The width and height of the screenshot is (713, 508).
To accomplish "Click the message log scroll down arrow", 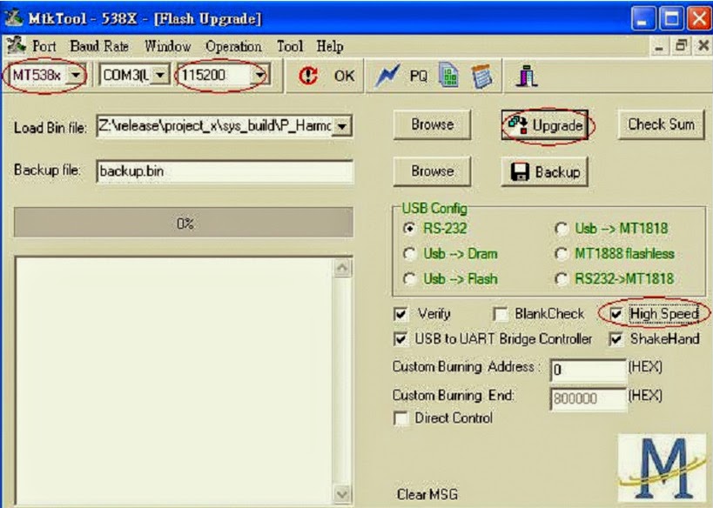I will pos(342,494).
